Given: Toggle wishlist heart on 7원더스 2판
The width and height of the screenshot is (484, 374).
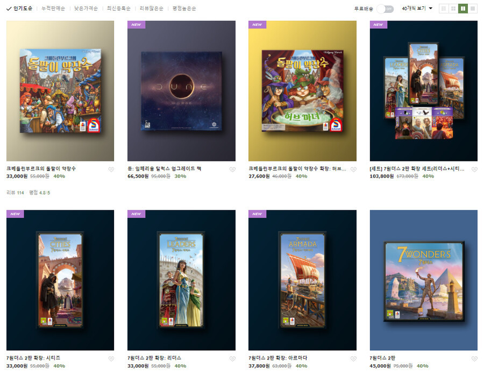Looking at the screenshot, I should [474, 358].
